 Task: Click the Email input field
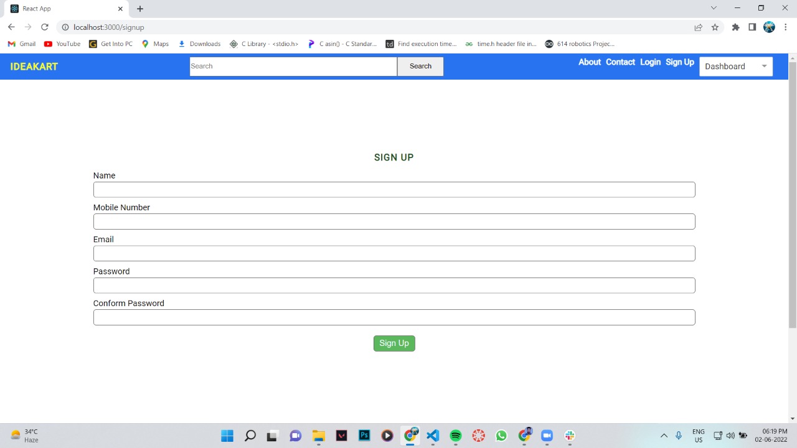394,253
